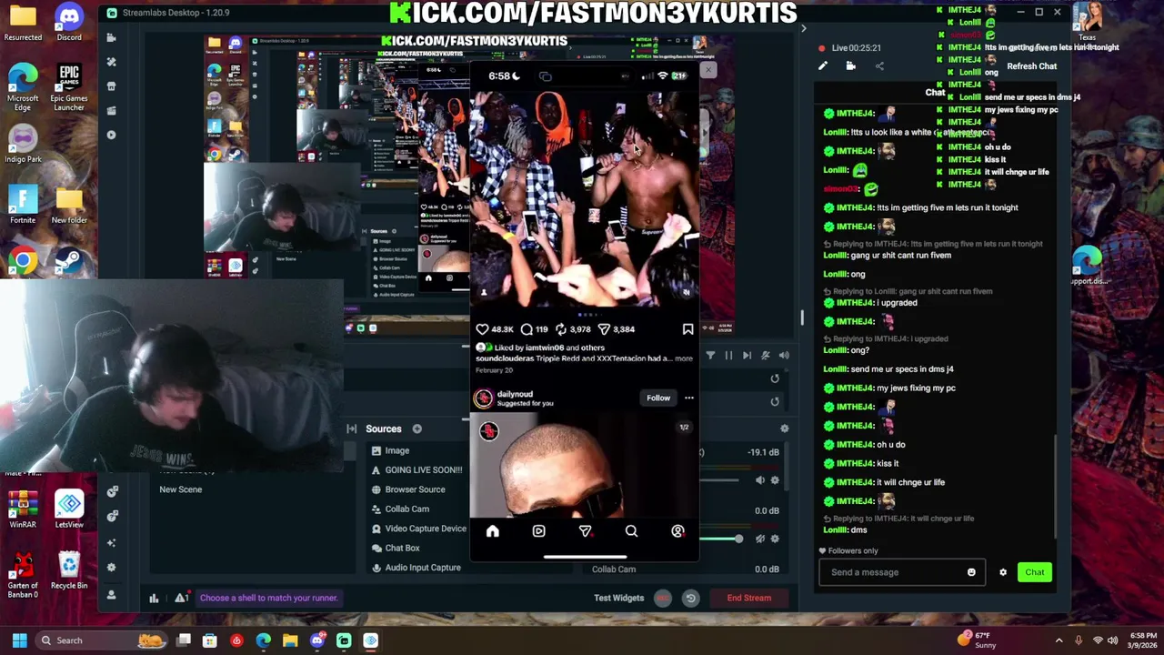Repost the Instagram post showing 3,978
Image resolution: width=1164 pixels, height=655 pixels.
point(560,329)
